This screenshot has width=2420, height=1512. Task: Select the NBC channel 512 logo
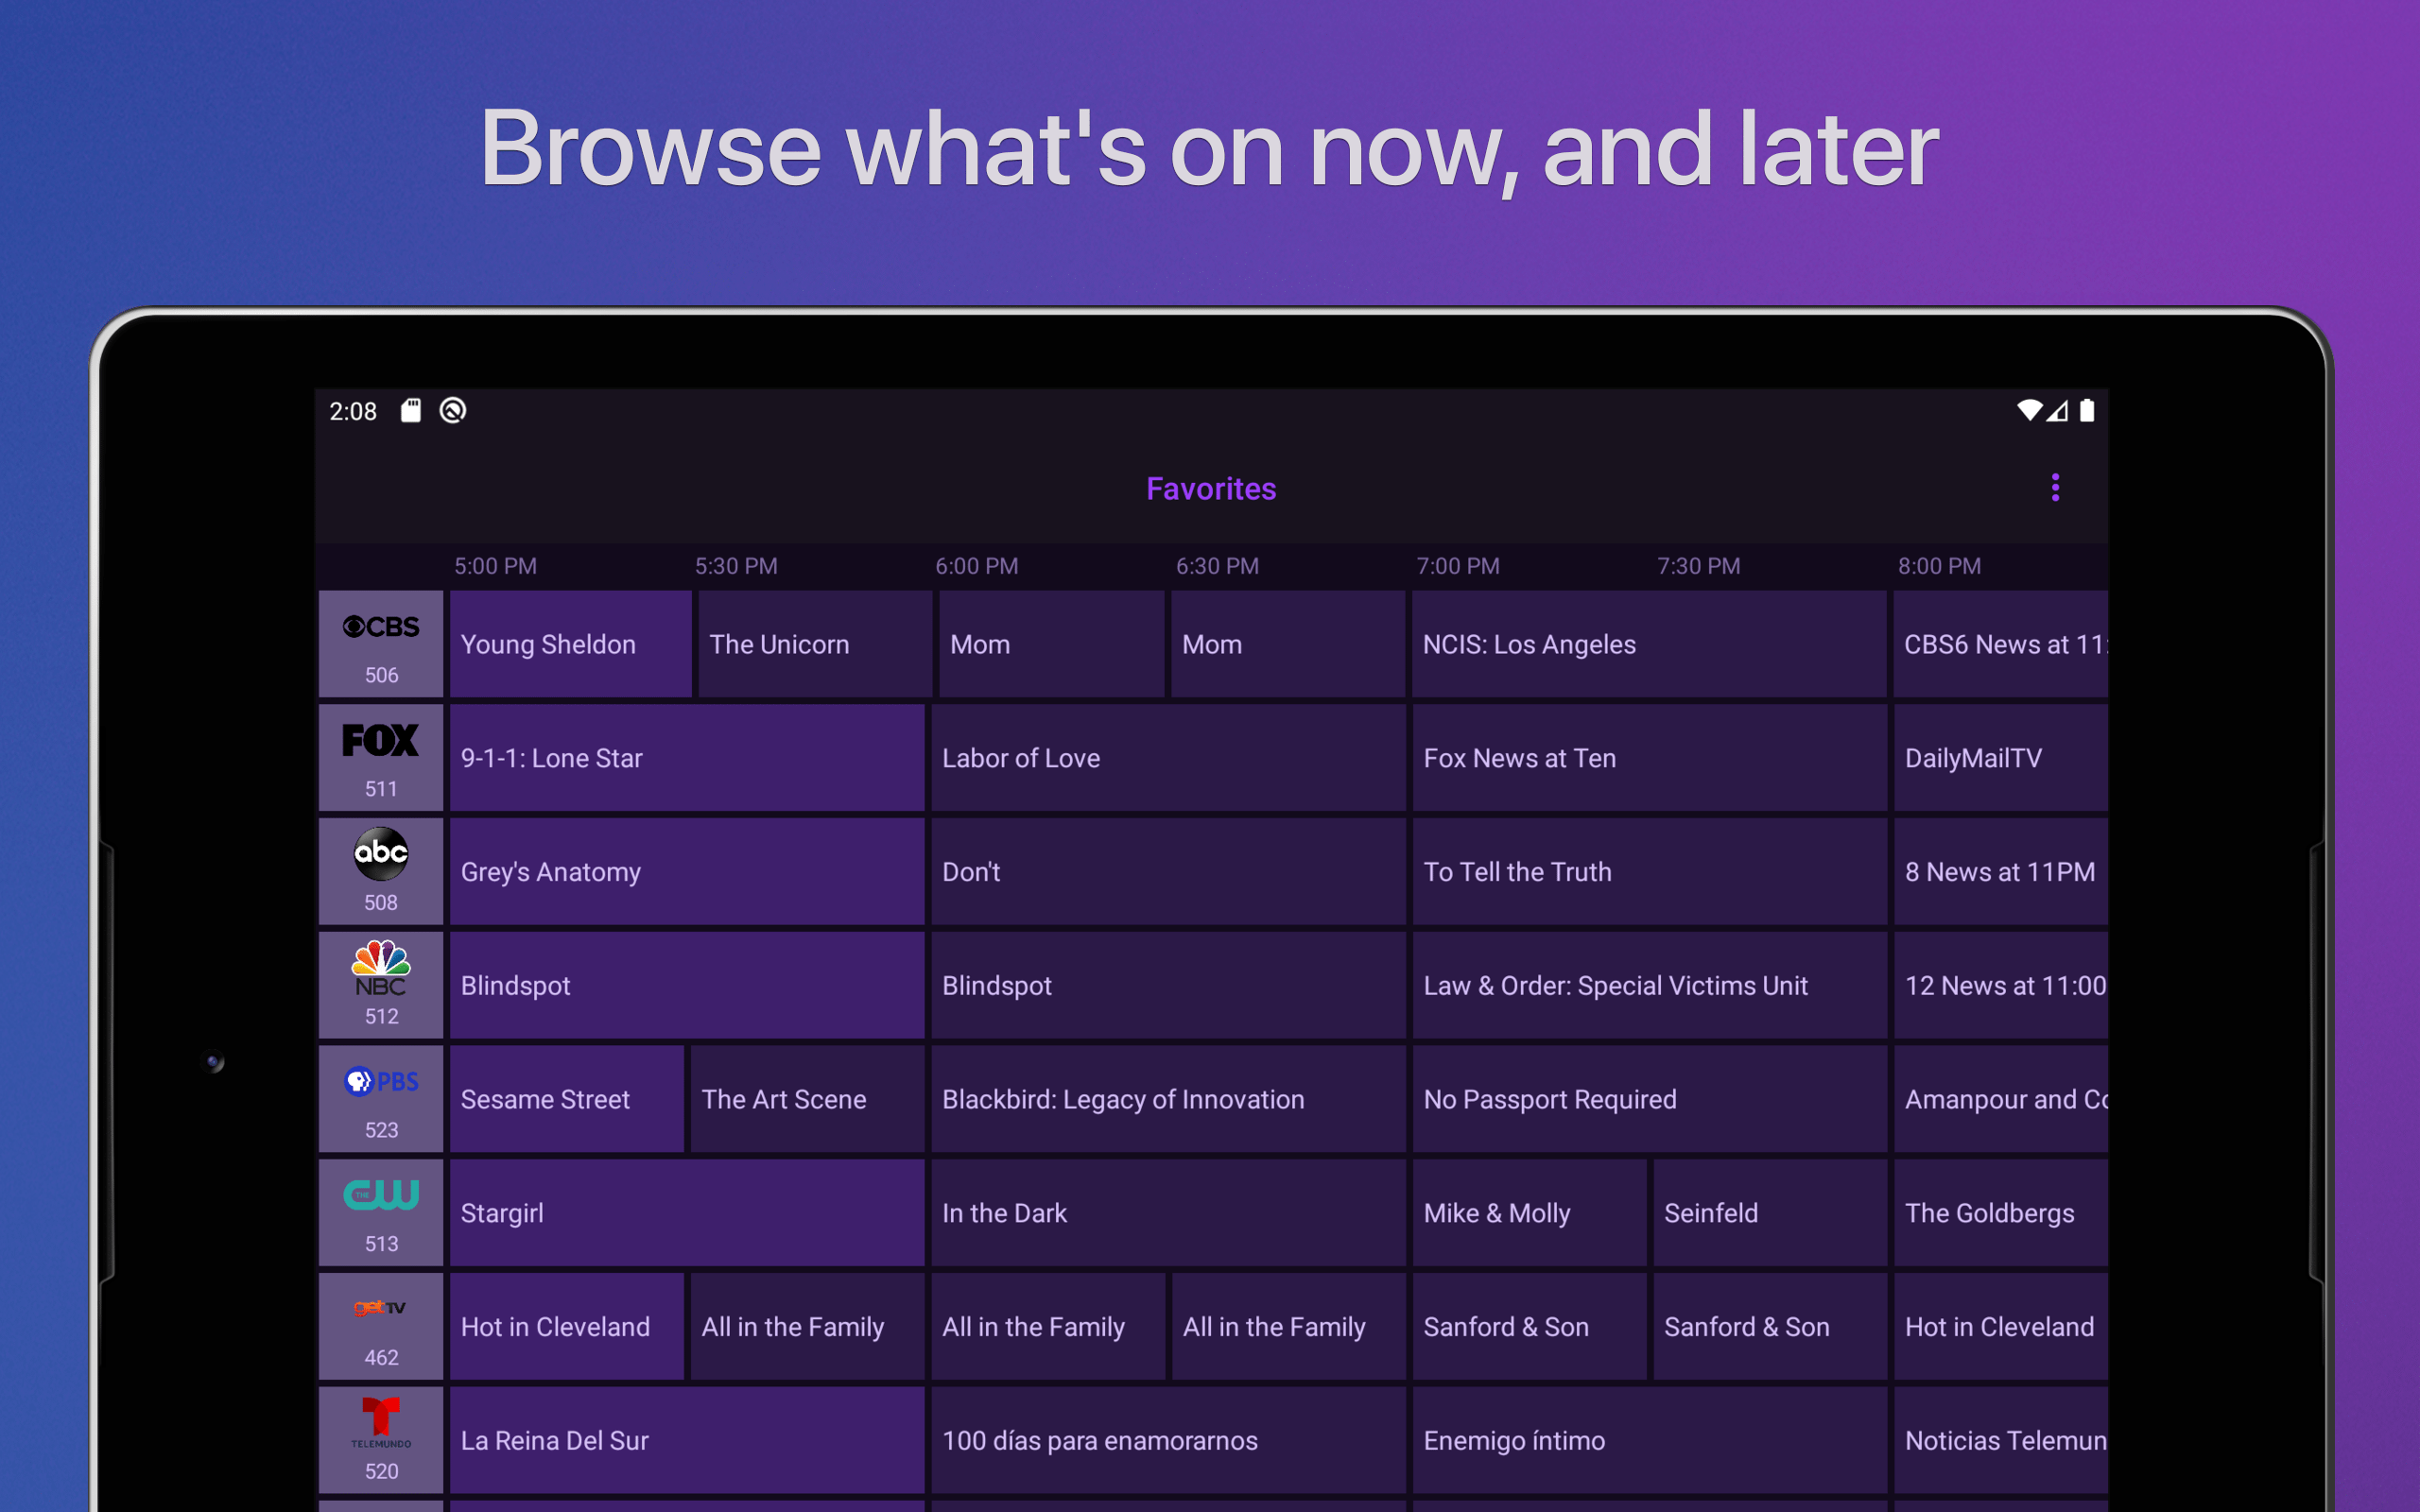pos(380,984)
